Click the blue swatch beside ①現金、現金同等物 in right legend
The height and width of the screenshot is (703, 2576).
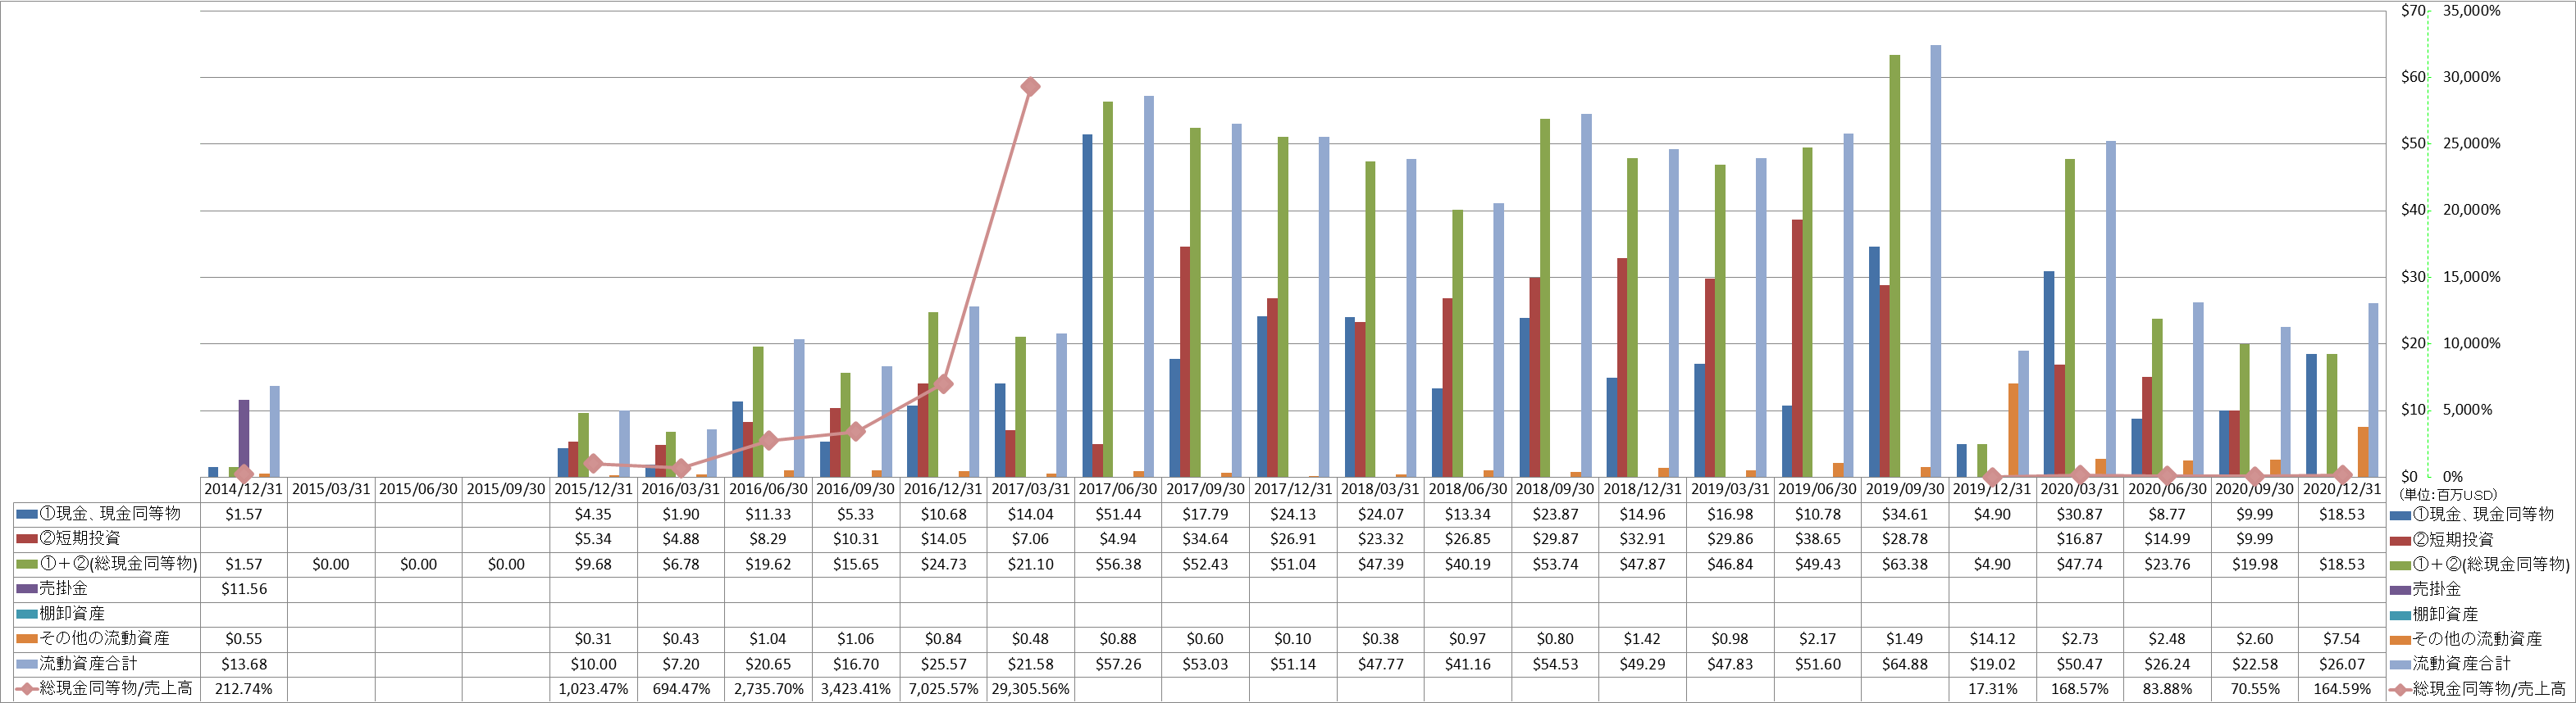pyautogui.click(x=2400, y=515)
